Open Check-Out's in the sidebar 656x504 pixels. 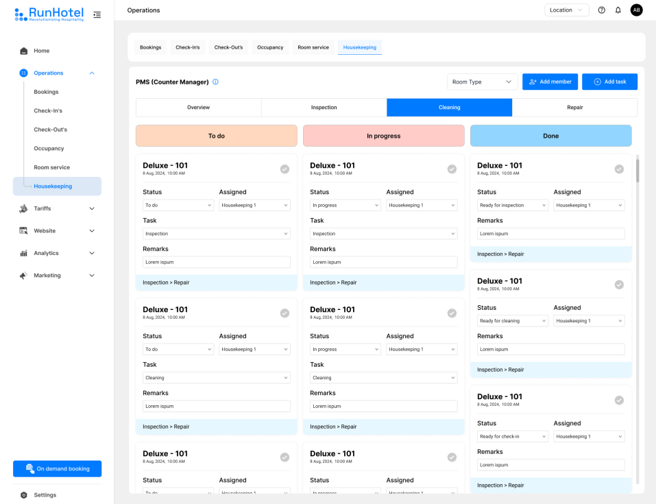click(x=51, y=130)
